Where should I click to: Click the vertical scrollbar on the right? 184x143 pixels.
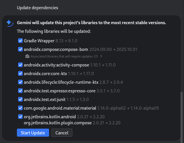[x=181, y=115]
